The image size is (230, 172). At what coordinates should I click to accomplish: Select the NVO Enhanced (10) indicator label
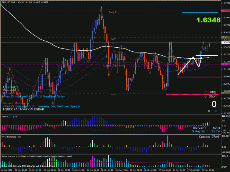[x=11, y=137]
